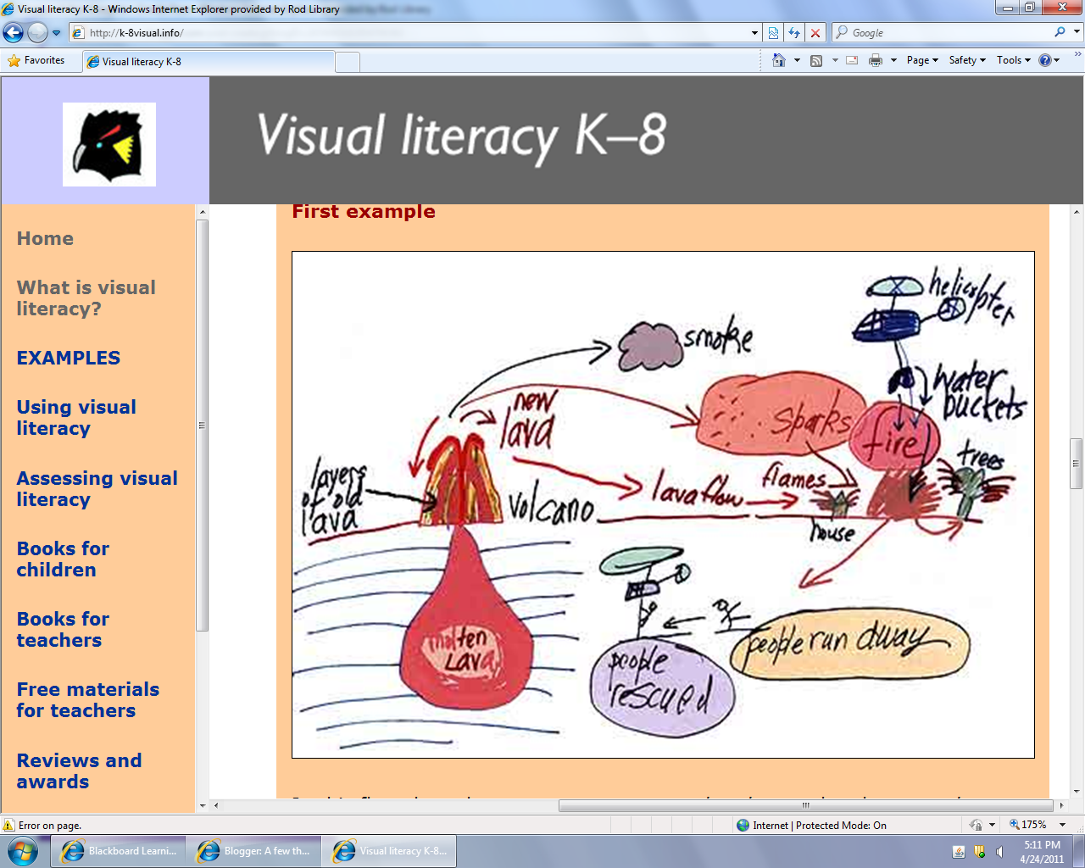Click the Help question mark icon
The image size is (1085, 868).
(1045, 60)
